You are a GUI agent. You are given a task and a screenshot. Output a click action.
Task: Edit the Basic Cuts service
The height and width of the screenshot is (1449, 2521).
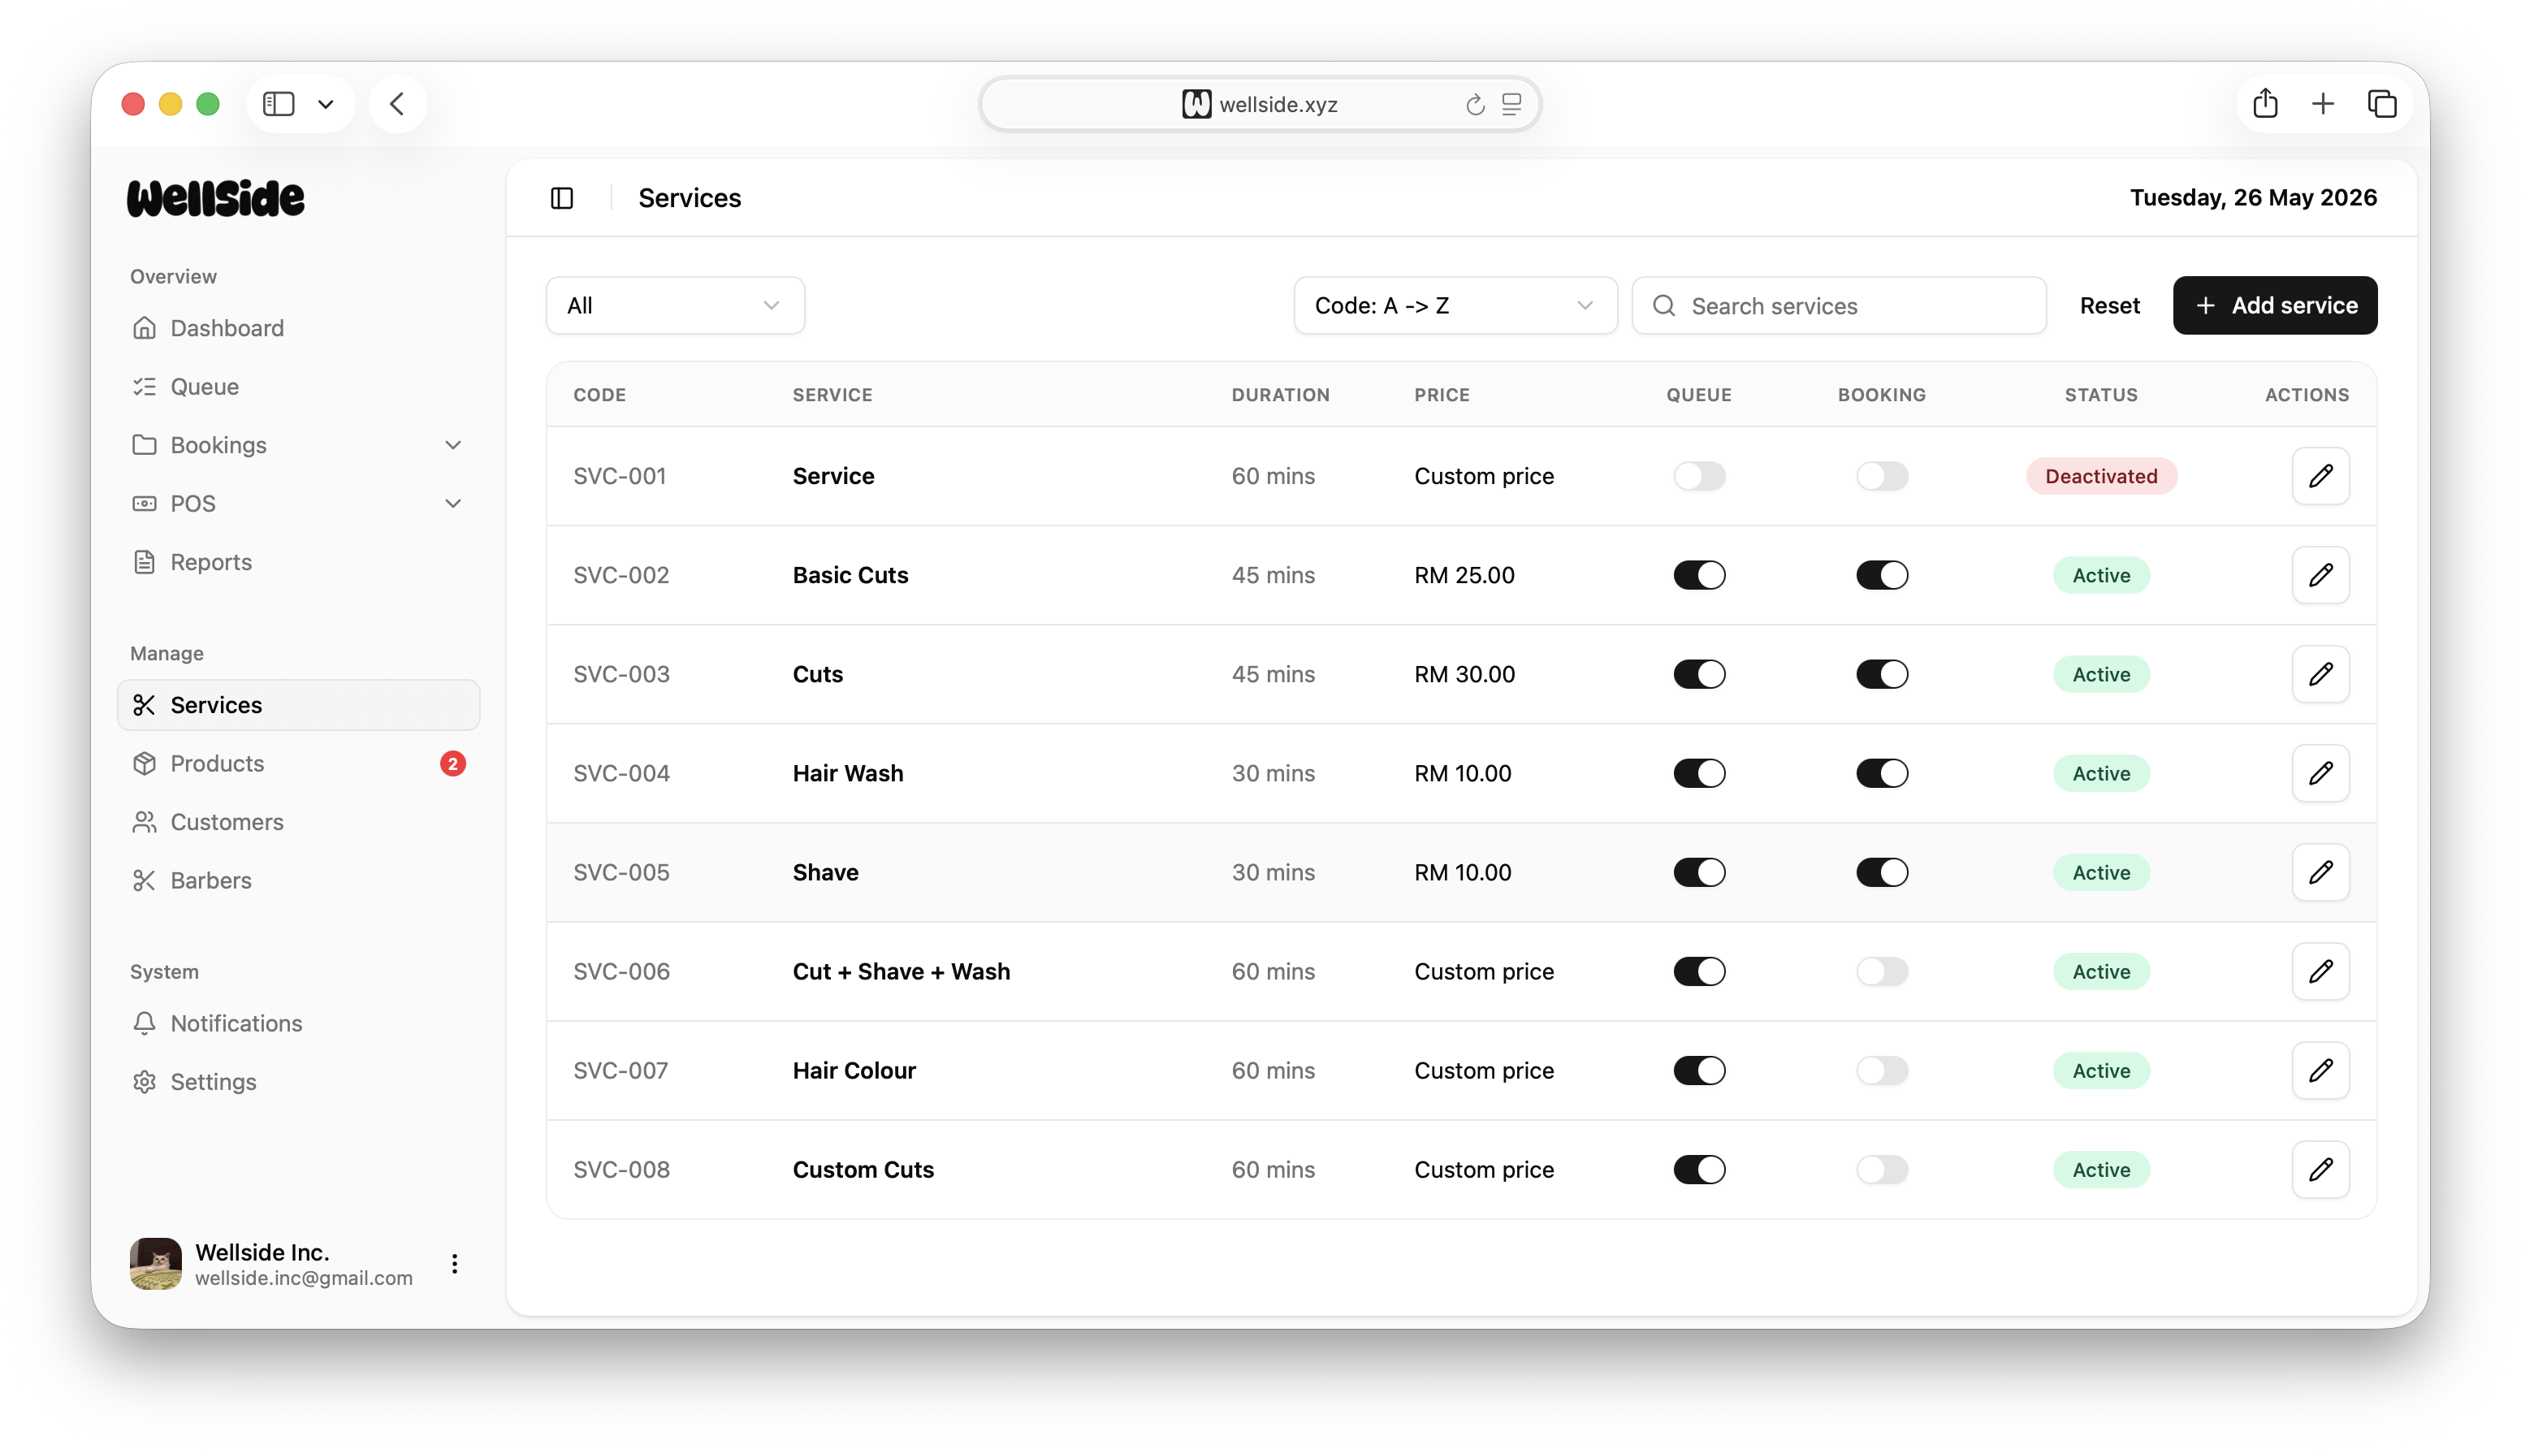coord(2320,575)
